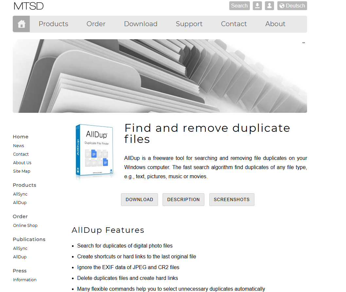Click 'Ignore the EXIF data' bullet
The width and height of the screenshot is (346, 292).
[x=128, y=267]
